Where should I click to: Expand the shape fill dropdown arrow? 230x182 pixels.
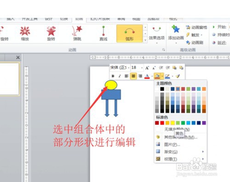(x=162, y=76)
